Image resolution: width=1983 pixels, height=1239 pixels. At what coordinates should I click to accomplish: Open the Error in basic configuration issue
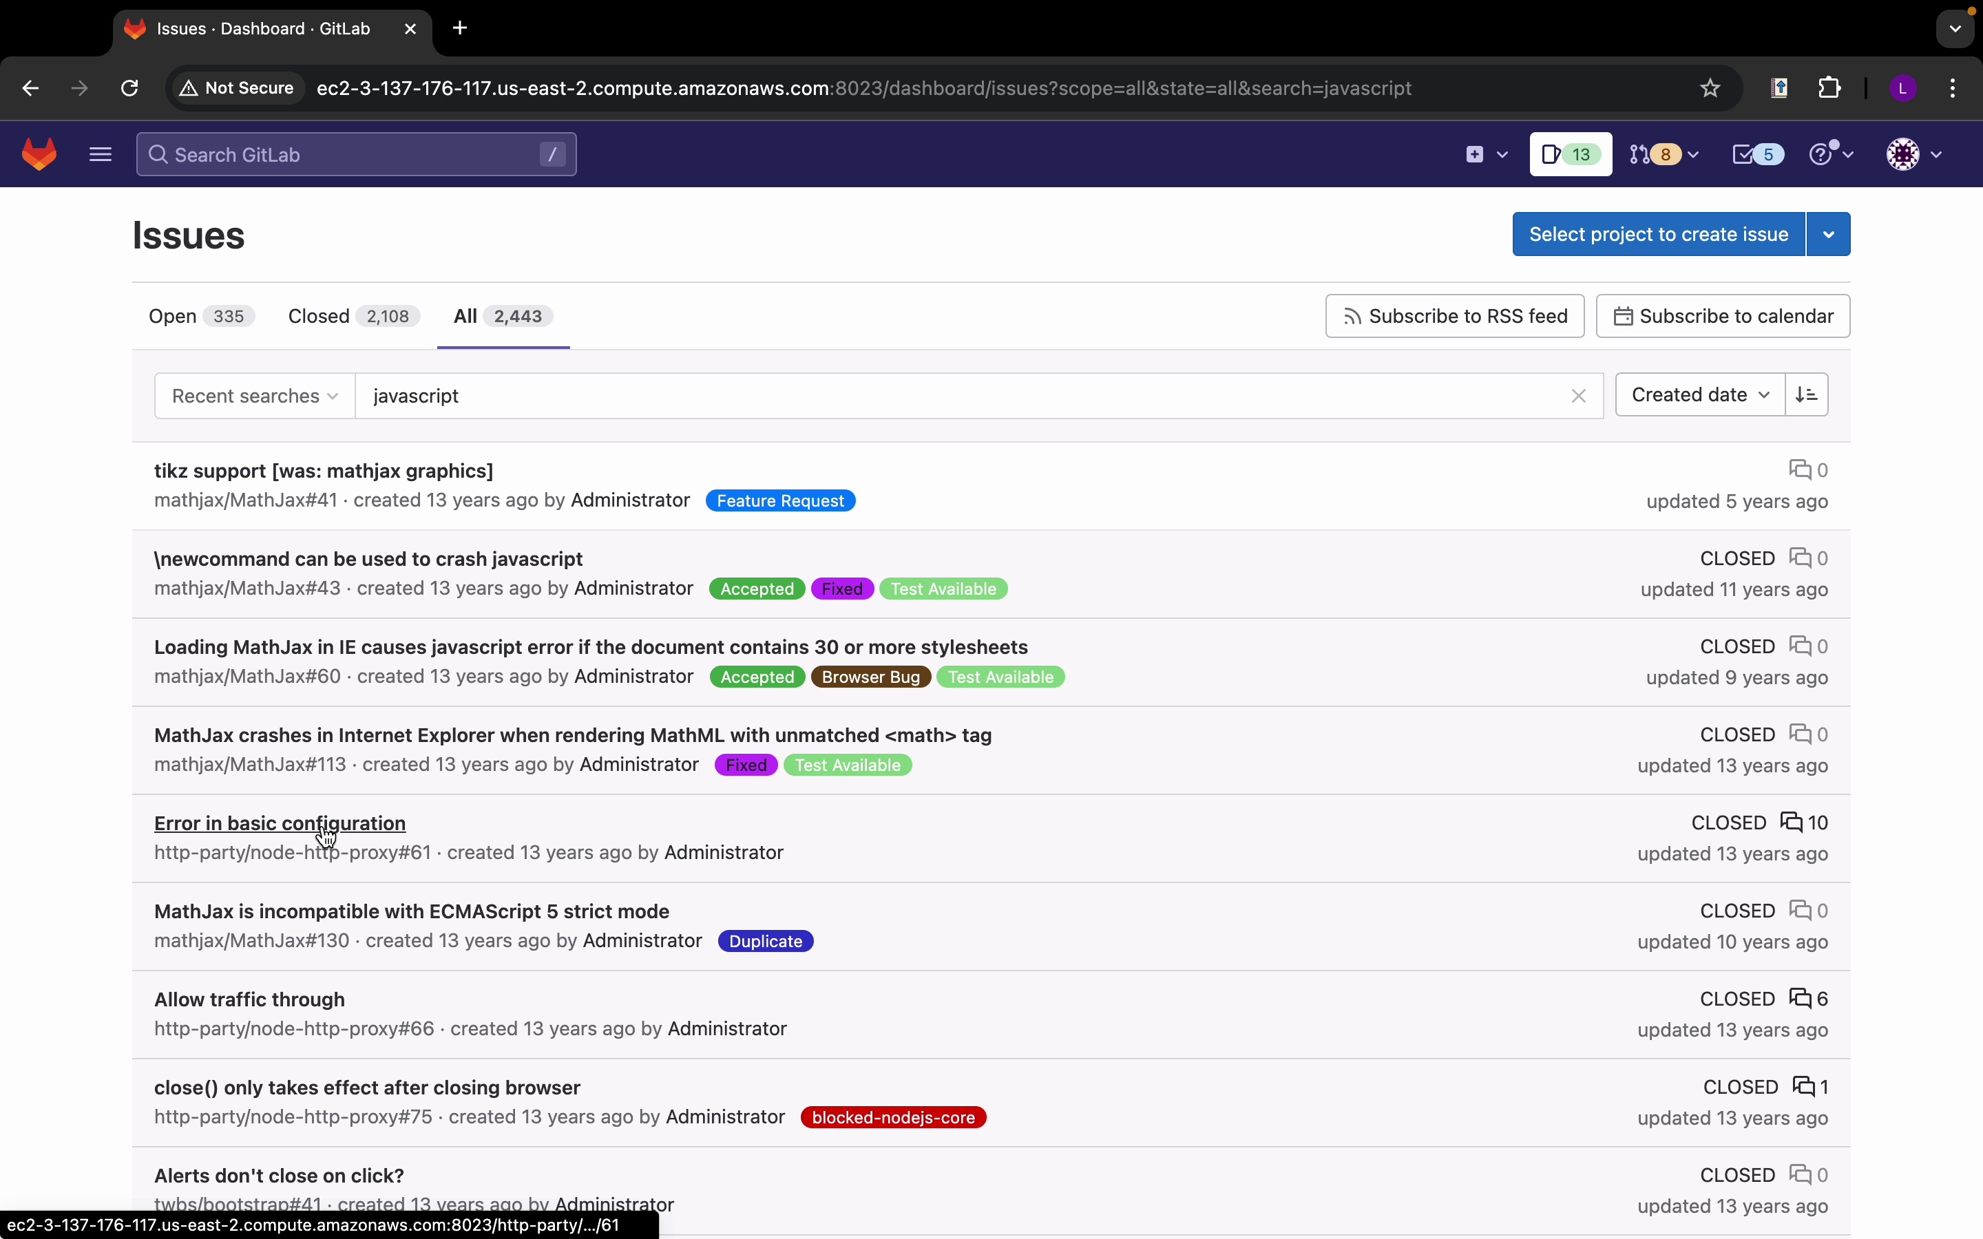coord(280,823)
